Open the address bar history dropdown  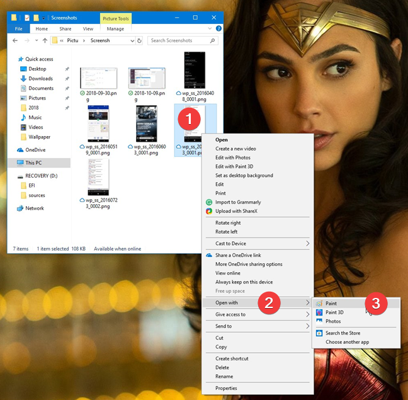coord(132,41)
